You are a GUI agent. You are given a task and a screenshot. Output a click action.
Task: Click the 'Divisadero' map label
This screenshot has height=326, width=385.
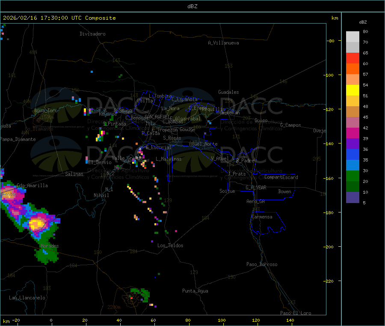click(x=92, y=34)
